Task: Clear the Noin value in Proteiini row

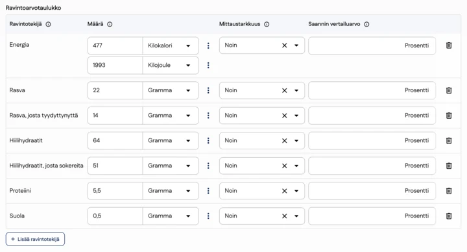Action: coord(285,190)
